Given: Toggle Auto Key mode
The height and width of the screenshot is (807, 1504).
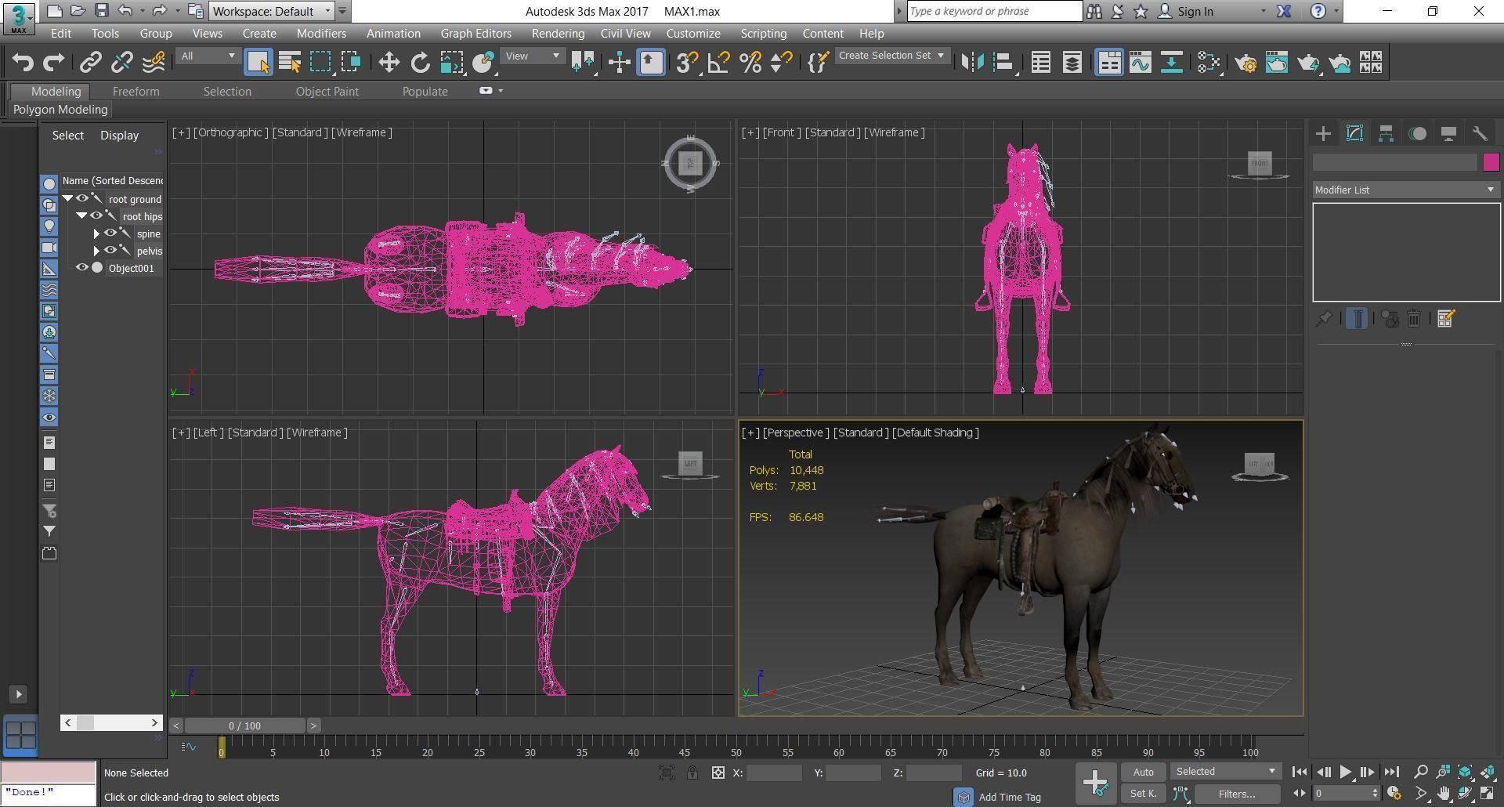Looking at the screenshot, I should click(x=1143, y=772).
